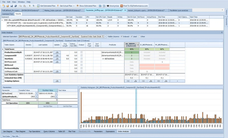Open the Selected Operation dropdown
228x138 pixels.
[105, 37]
